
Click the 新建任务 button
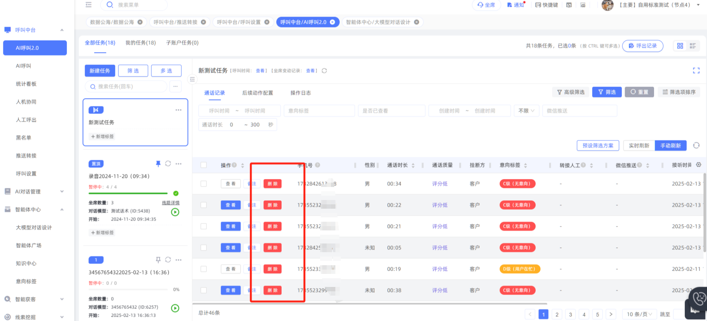(x=100, y=71)
